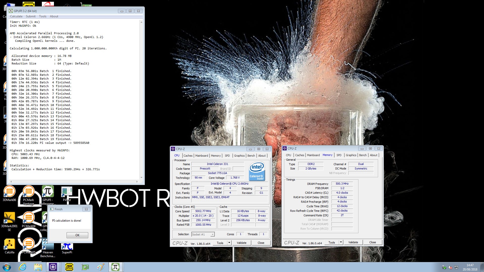
Task: Open the PCMark05 desktop shortcut
Action: click(x=28, y=246)
